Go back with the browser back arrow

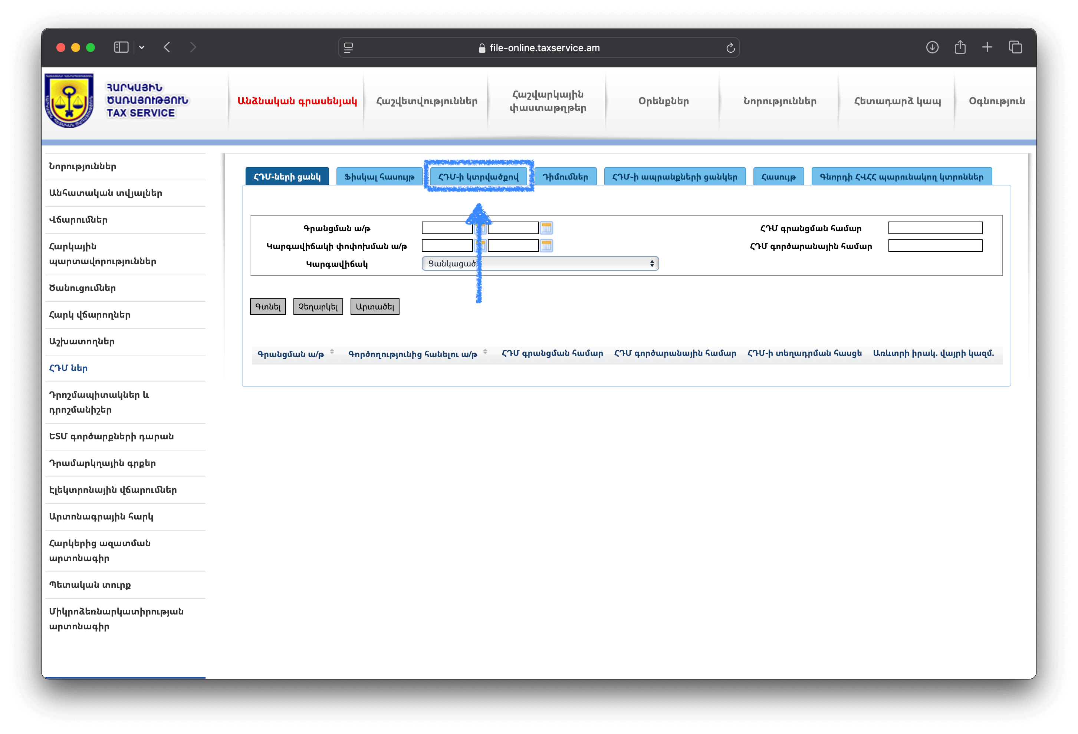(x=167, y=47)
